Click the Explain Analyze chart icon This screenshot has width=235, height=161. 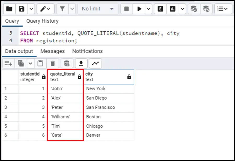(173, 9)
